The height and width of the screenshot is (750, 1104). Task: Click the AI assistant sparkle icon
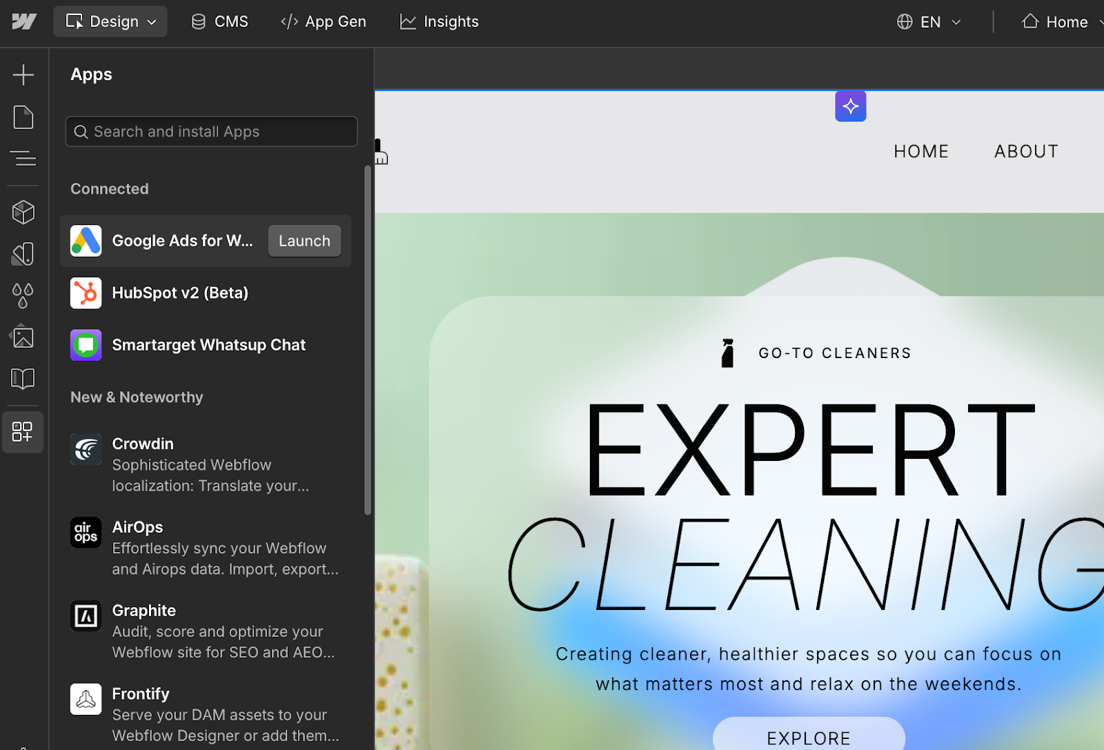(x=850, y=106)
